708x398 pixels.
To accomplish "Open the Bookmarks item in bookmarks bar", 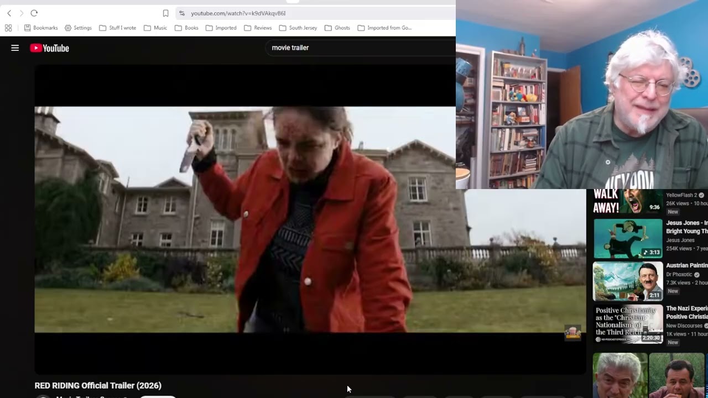I will [x=41, y=28].
